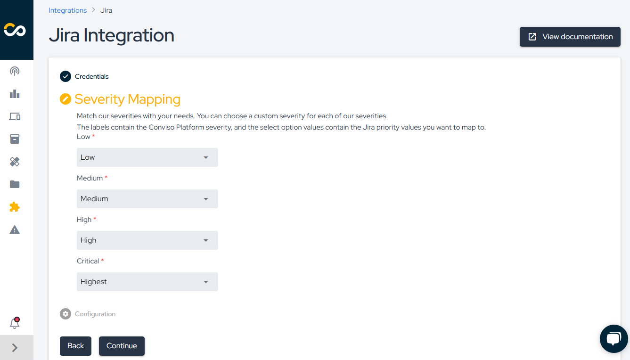Viewport: 630px width, 360px height.
Task: Click the Configuration step gear icon
Action: tap(65, 314)
